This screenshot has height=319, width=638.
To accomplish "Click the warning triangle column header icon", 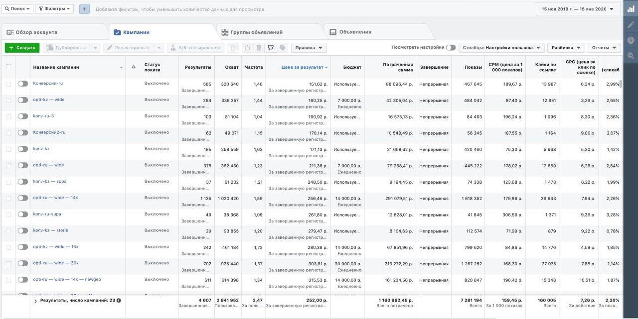I will pyautogui.click(x=133, y=67).
